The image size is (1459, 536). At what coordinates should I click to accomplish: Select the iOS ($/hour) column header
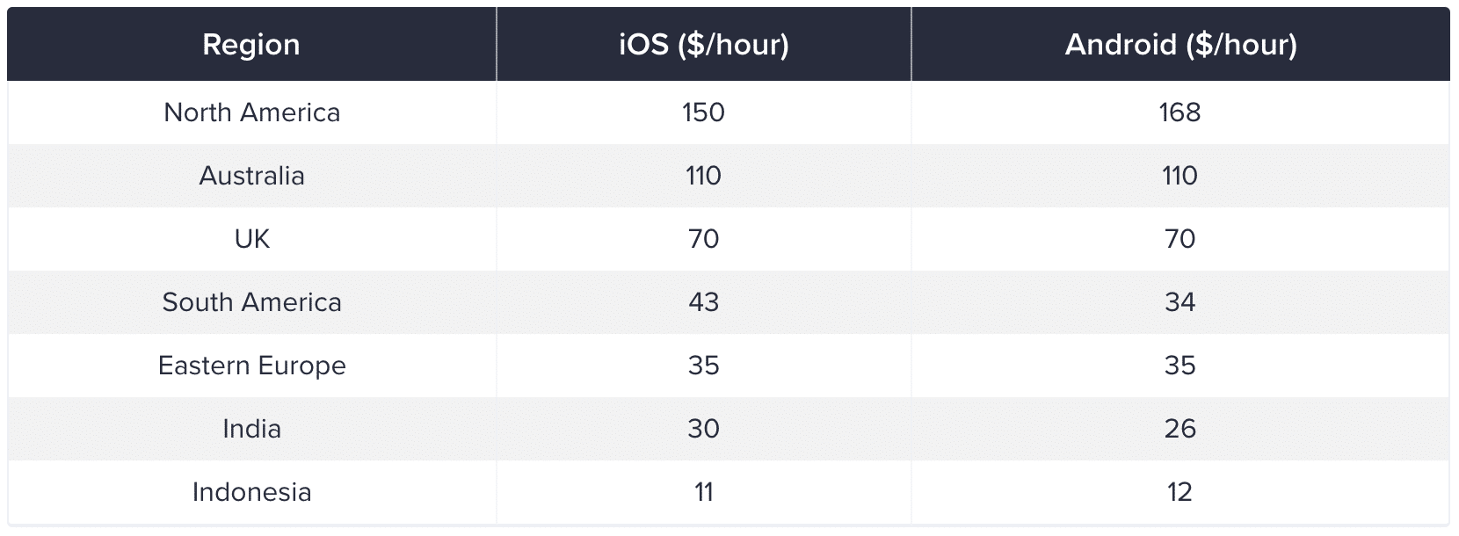[703, 45]
